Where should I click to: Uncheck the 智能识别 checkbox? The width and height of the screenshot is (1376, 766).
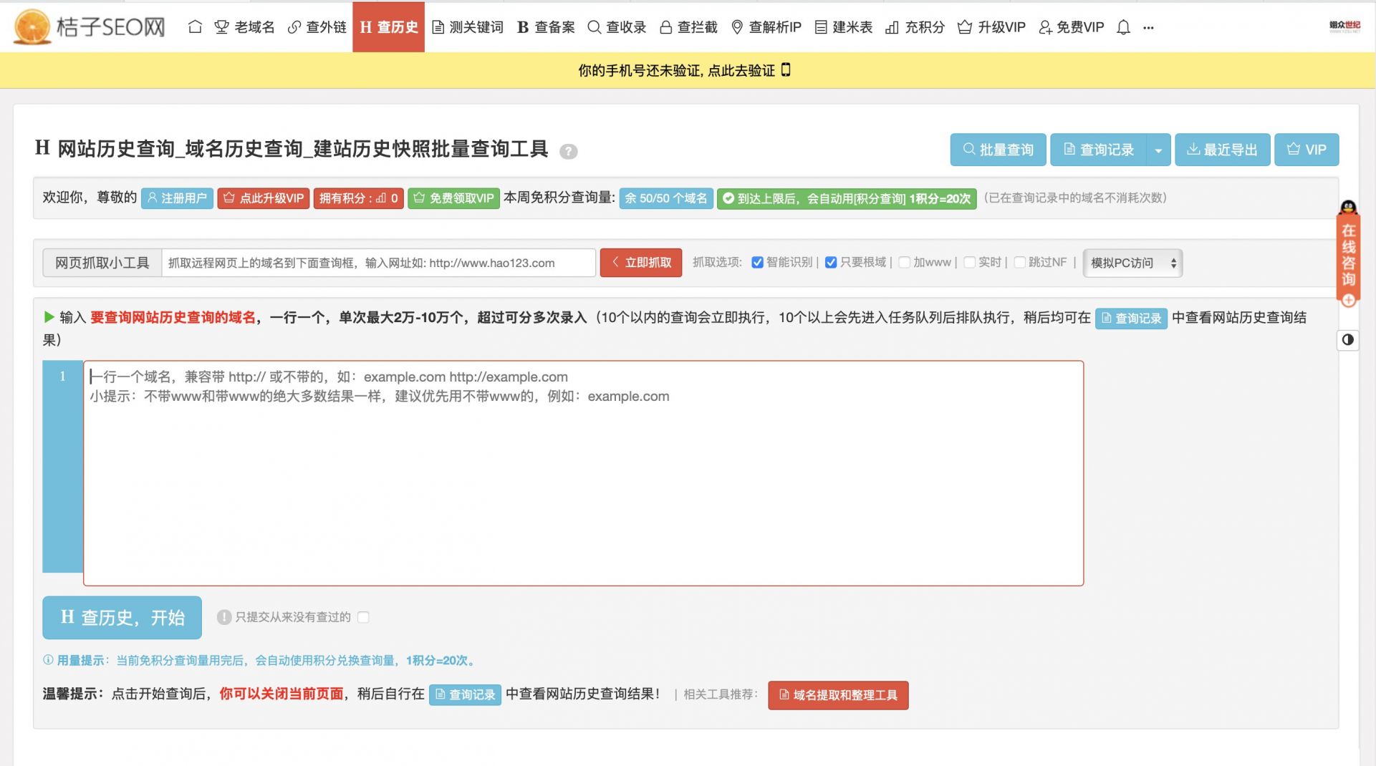click(757, 263)
